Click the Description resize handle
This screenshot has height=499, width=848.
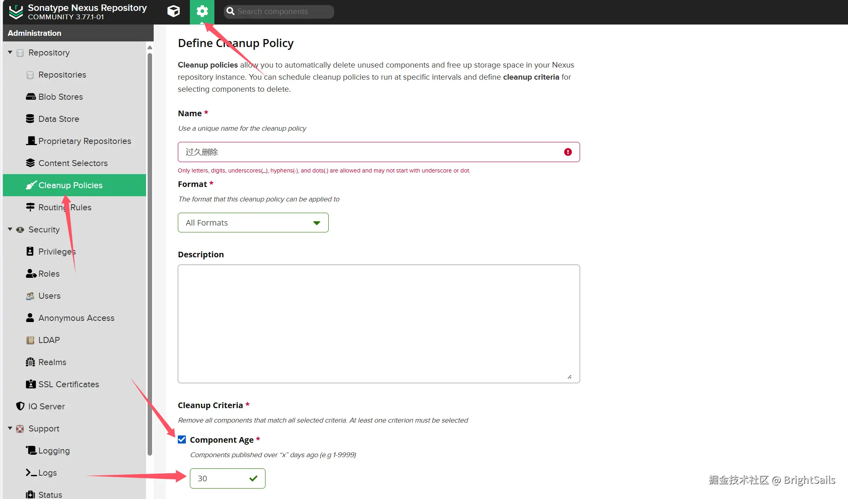(570, 377)
